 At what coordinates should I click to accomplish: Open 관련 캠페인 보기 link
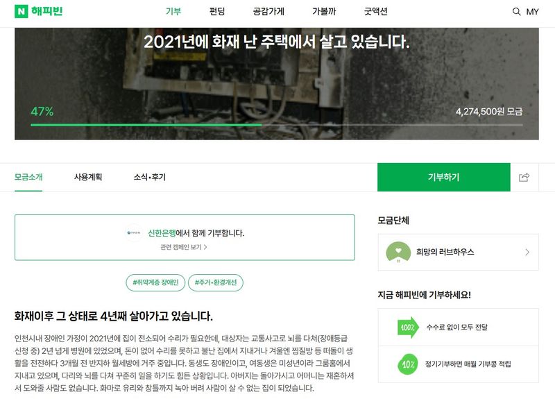pos(184,247)
